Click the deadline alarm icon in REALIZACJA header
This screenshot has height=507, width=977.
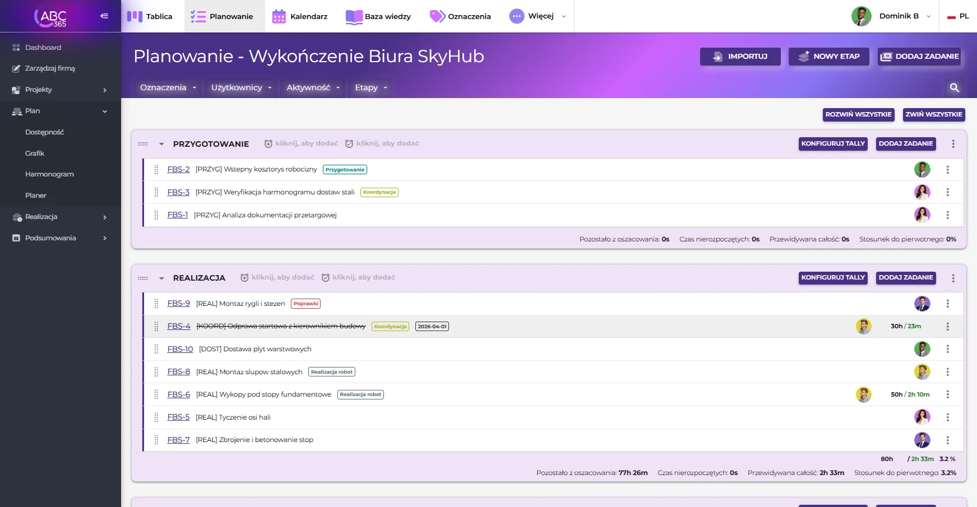tap(326, 277)
